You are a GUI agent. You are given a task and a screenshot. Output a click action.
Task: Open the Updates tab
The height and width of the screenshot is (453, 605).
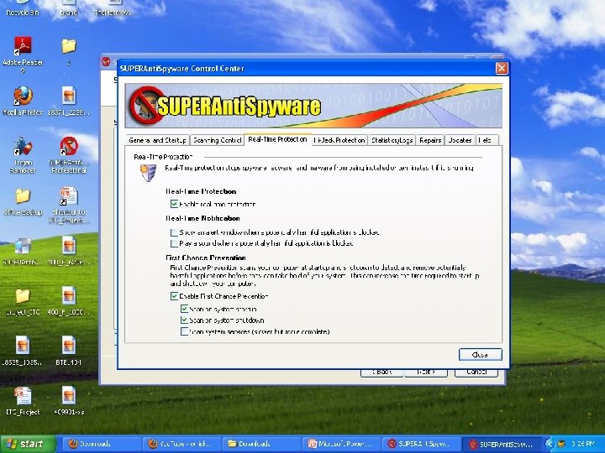pos(460,140)
